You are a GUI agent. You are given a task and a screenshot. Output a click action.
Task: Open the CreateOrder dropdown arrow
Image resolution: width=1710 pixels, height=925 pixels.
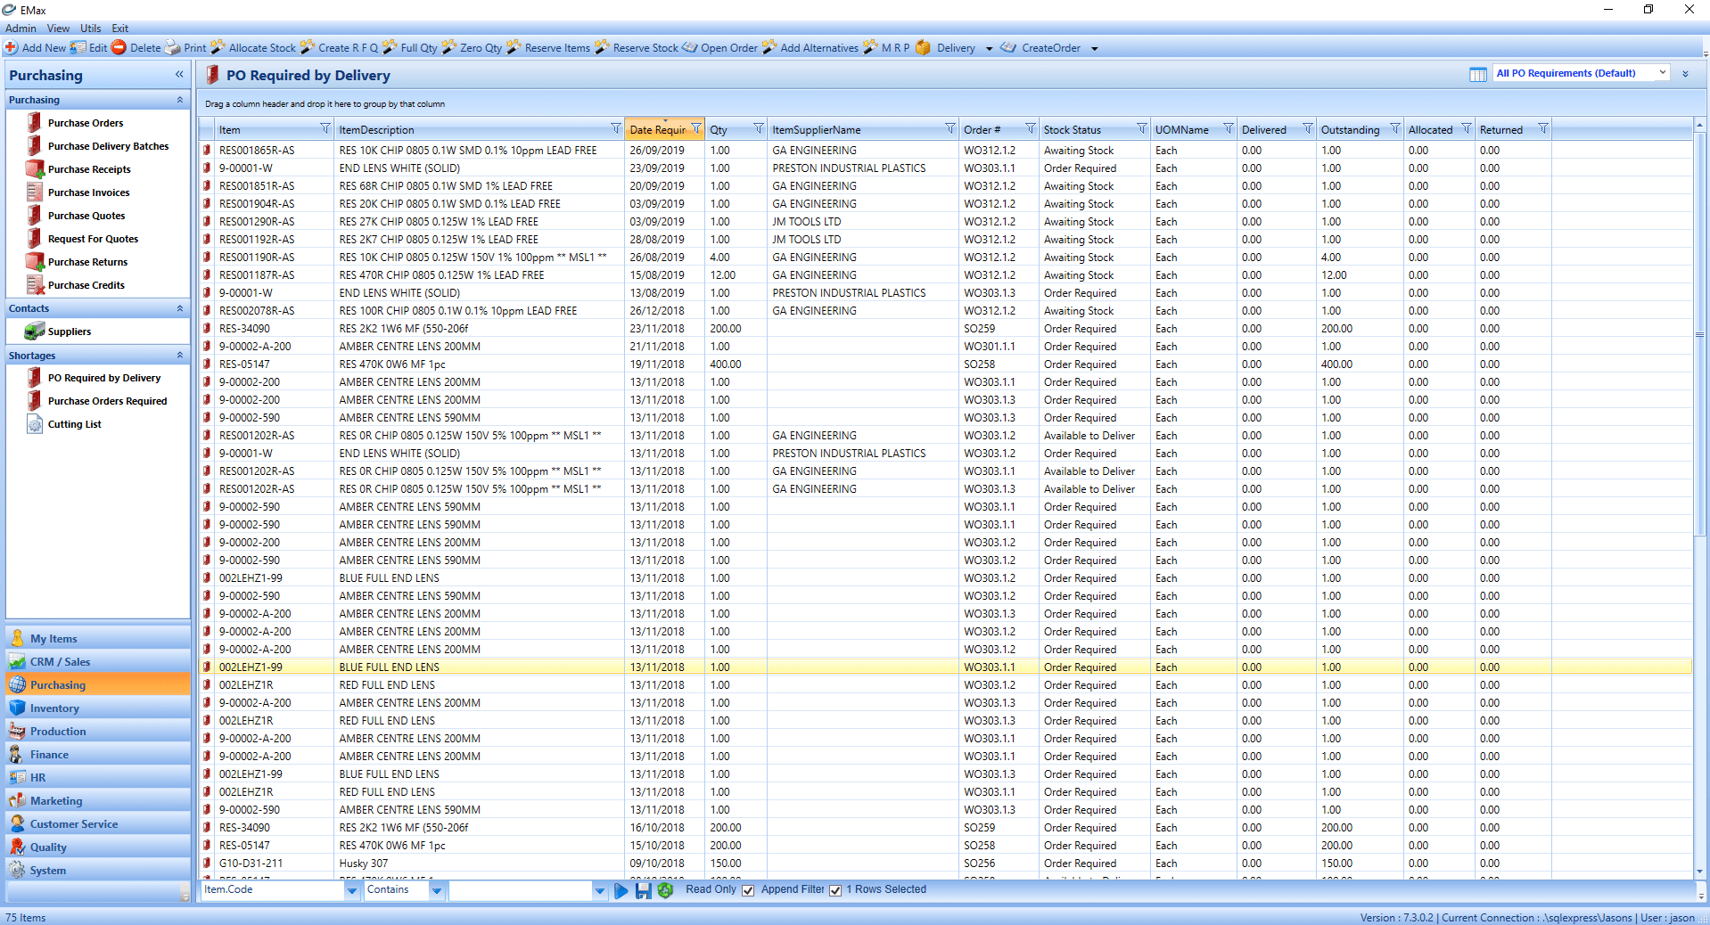(1095, 49)
